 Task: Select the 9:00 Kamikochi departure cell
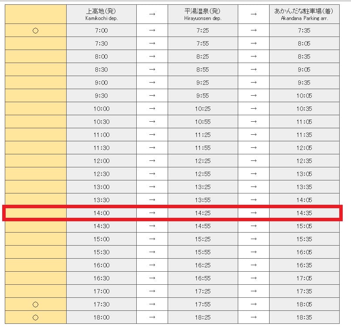[x=101, y=83]
